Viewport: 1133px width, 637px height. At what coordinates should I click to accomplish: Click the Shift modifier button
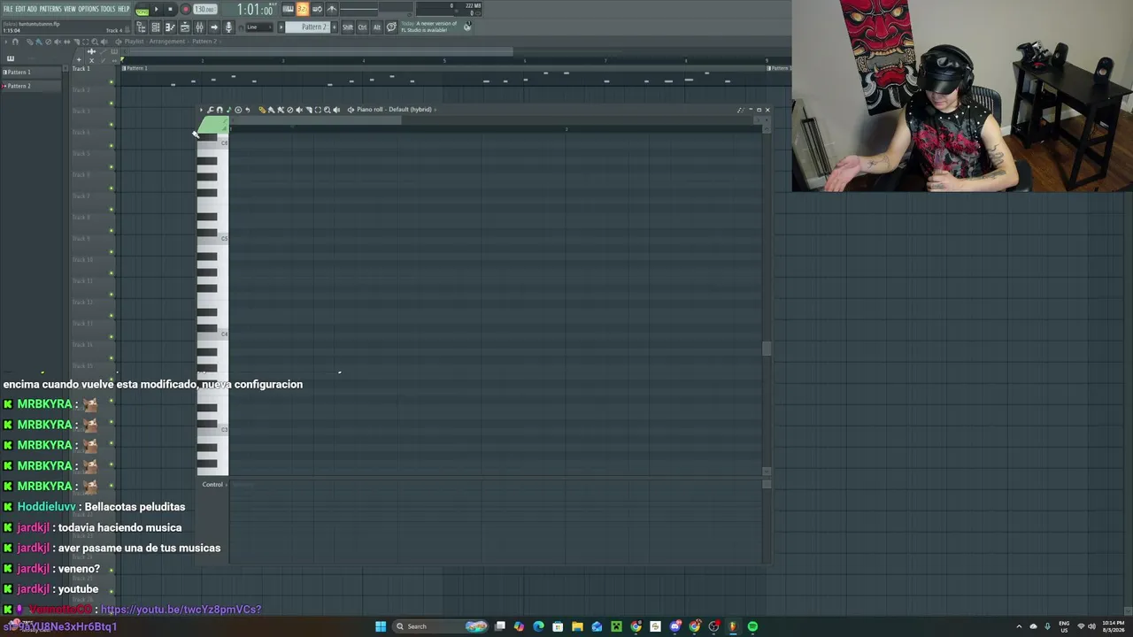(x=348, y=27)
